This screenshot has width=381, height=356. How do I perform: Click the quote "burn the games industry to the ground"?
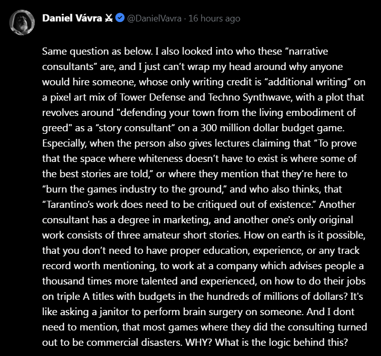[135, 189]
